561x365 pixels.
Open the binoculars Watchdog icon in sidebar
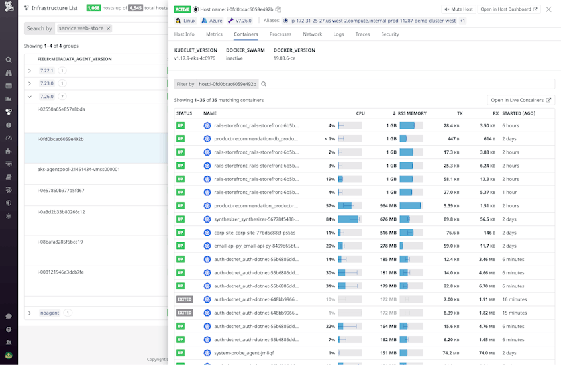coord(9,73)
